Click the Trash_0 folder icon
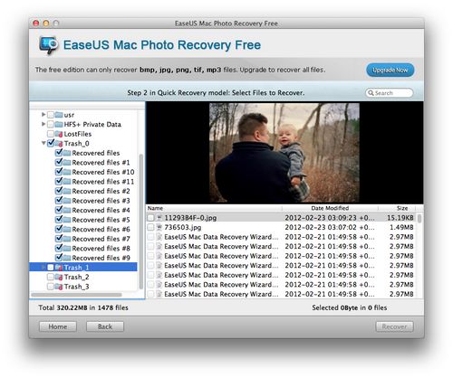The image size is (453, 378). tap(59, 143)
